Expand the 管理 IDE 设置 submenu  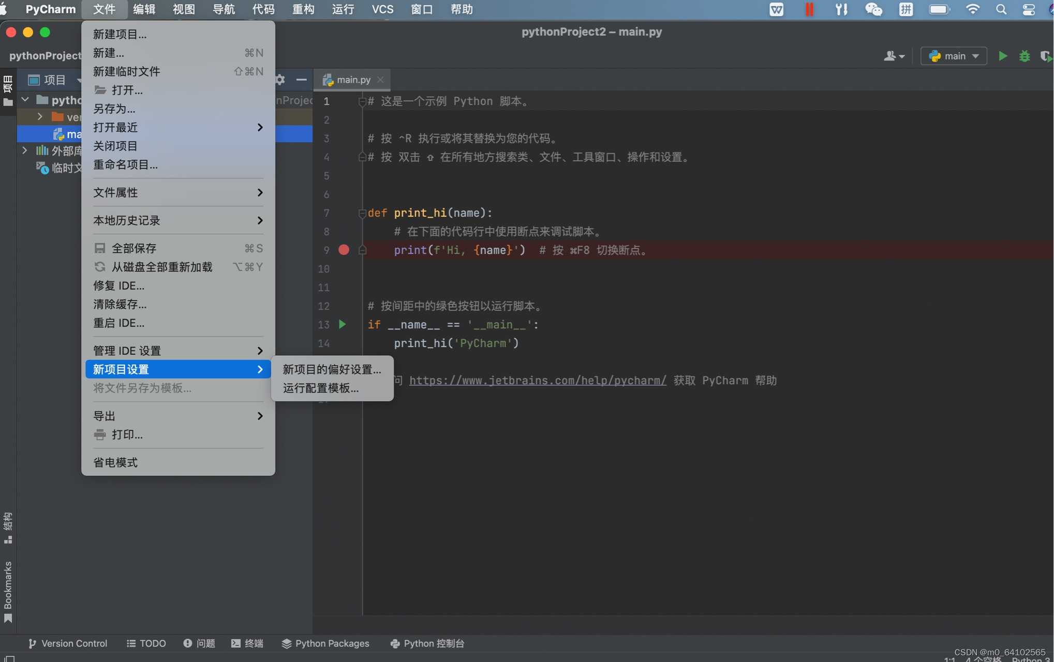[178, 351]
